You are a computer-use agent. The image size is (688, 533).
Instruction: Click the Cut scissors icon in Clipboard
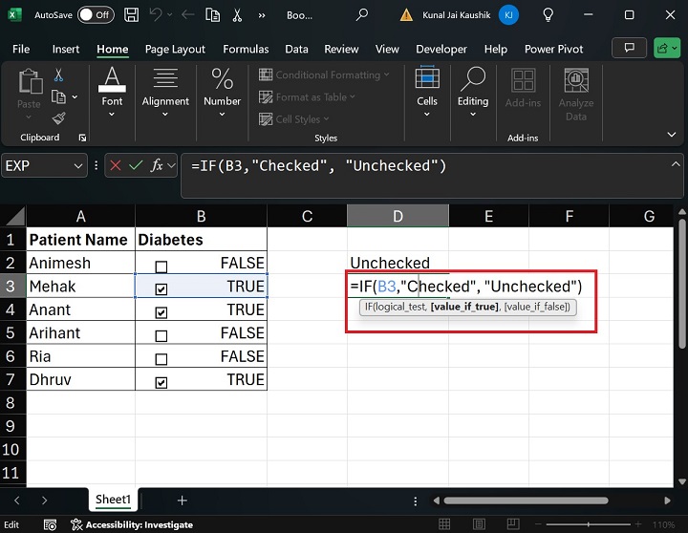[x=58, y=75]
